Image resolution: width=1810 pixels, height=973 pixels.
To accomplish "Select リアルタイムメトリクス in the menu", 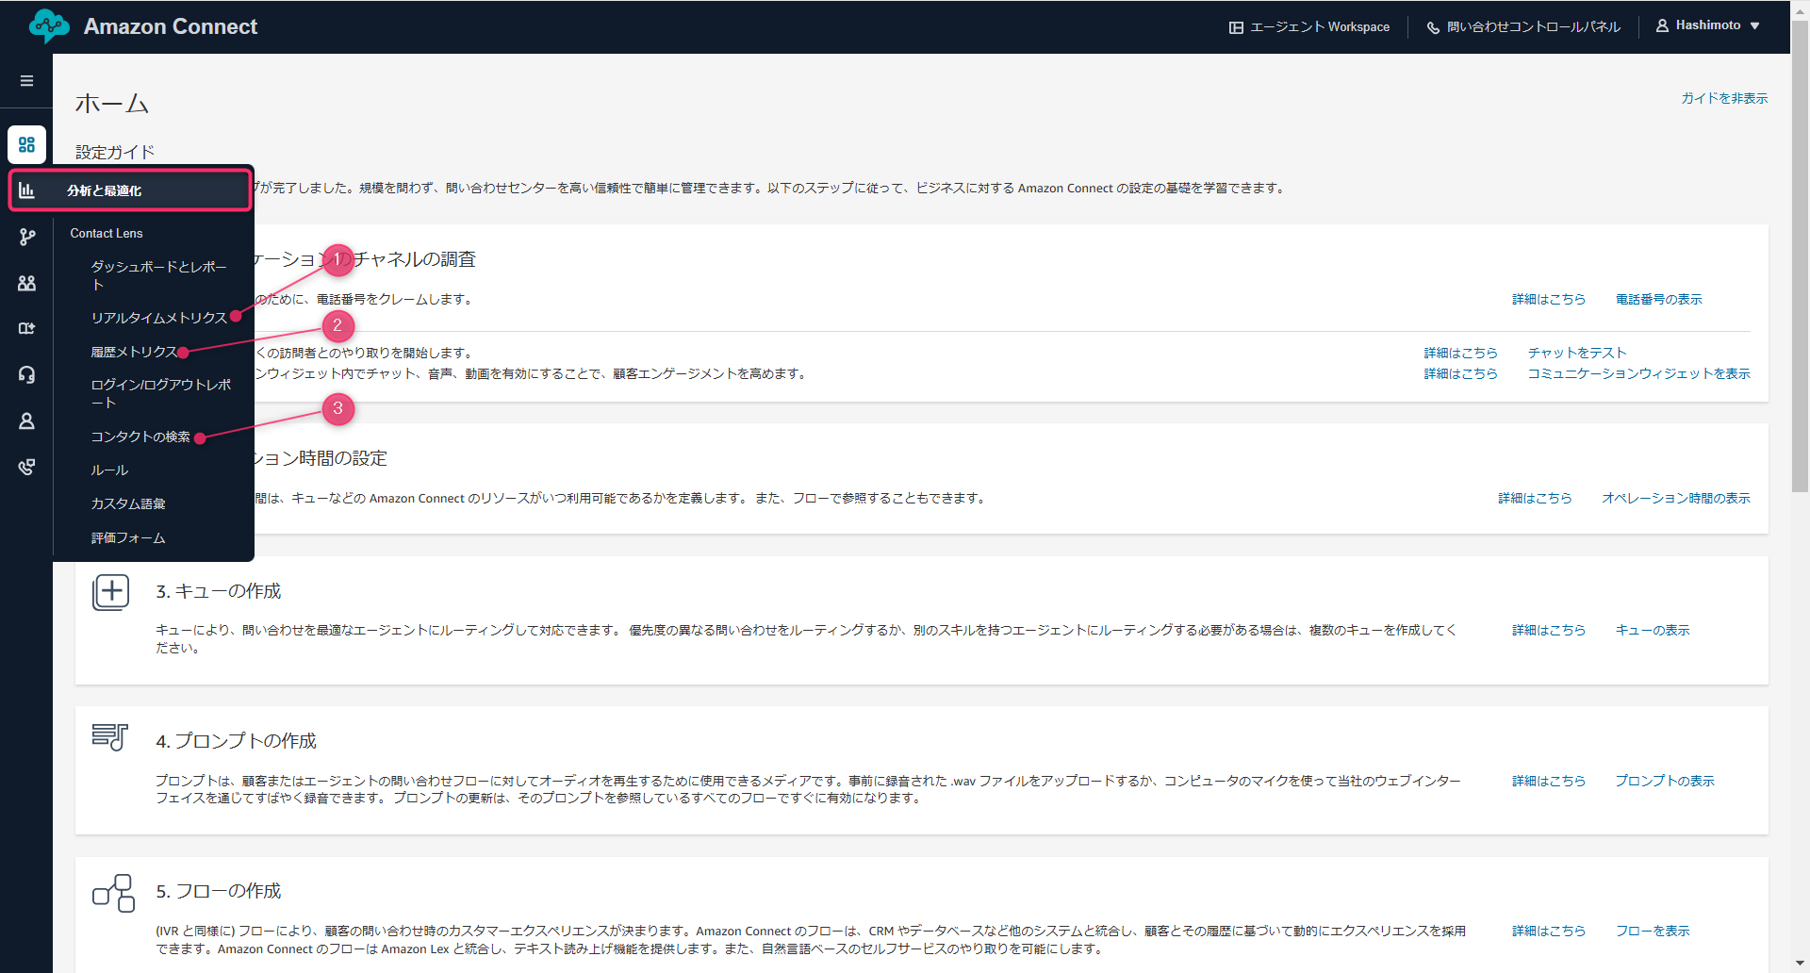I will click(x=158, y=318).
